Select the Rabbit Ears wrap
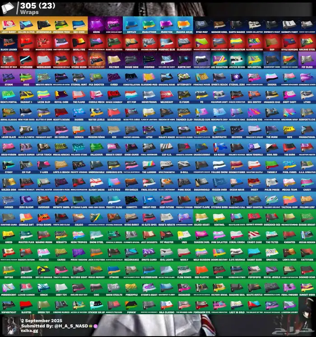The width and height of the screenshot is (316, 337). click(x=255, y=253)
